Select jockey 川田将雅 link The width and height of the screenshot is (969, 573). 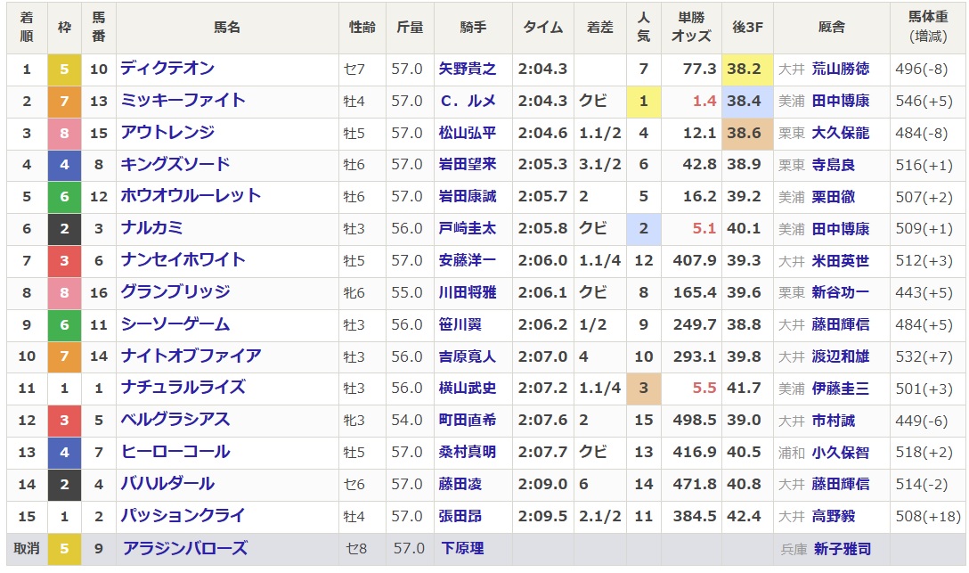[468, 292]
